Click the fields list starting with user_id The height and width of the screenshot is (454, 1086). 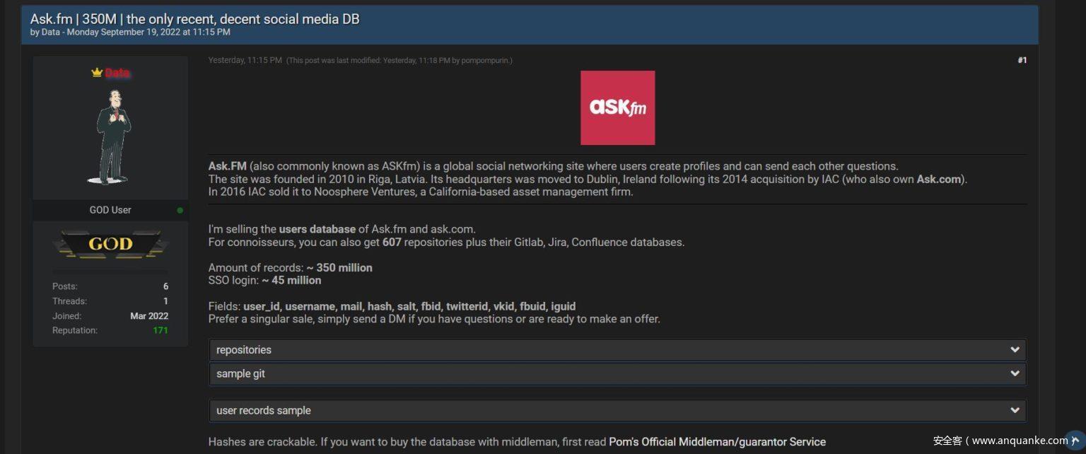point(409,307)
